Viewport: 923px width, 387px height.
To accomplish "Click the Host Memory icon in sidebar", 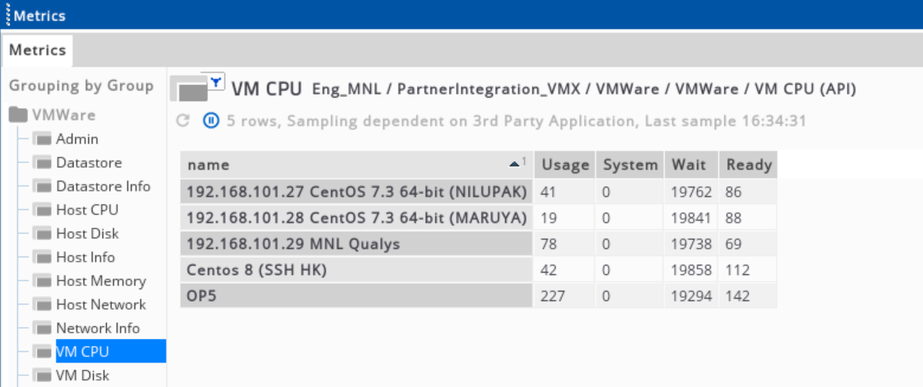I will tap(43, 281).
